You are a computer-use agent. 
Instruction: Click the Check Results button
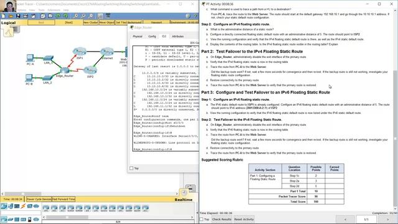pos(221,219)
